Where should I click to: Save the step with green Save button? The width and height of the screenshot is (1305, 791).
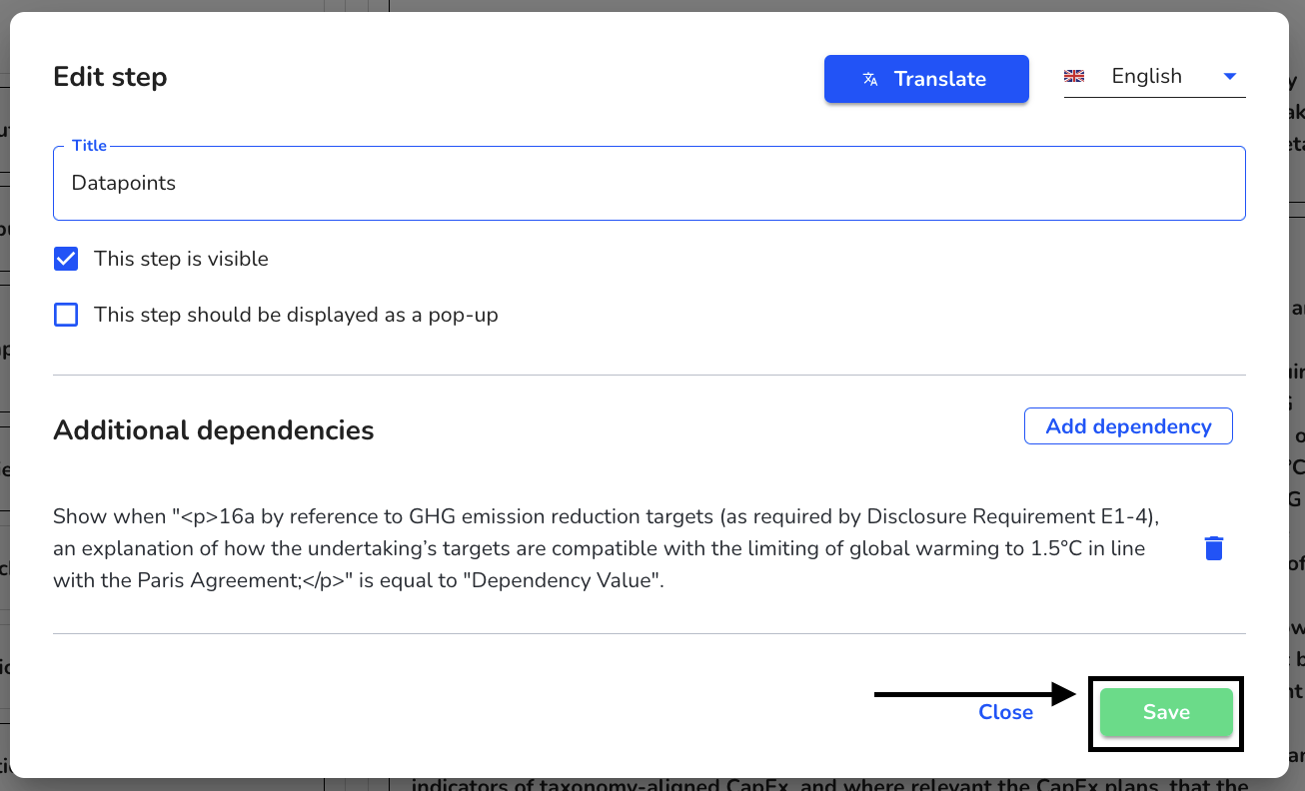[x=1166, y=712]
